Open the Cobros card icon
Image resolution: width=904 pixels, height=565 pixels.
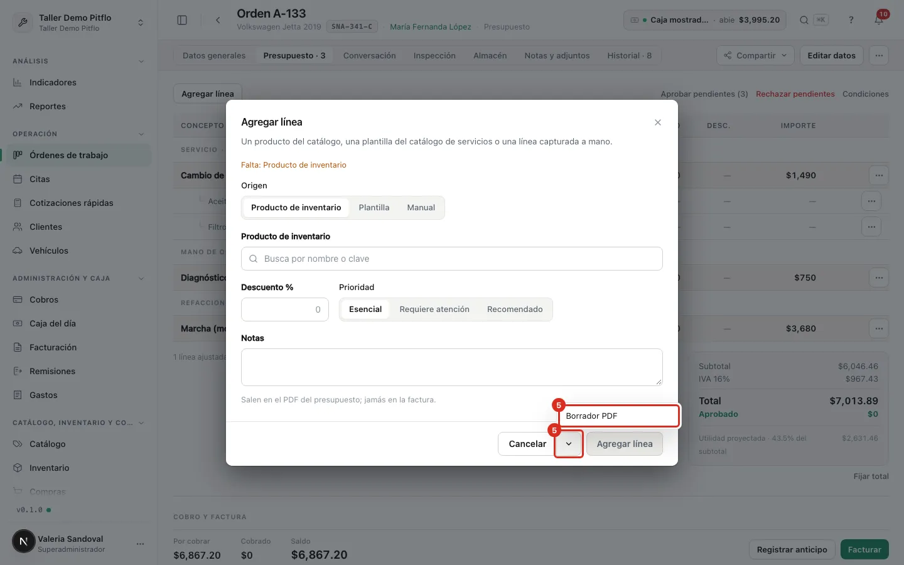(x=18, y=299)
